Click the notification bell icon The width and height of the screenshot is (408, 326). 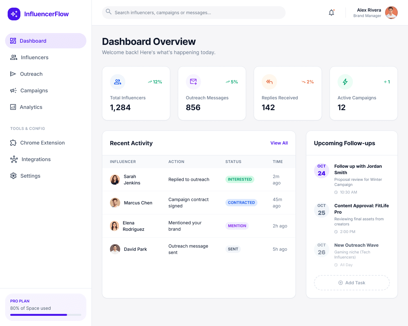click(x=331, y=12)
